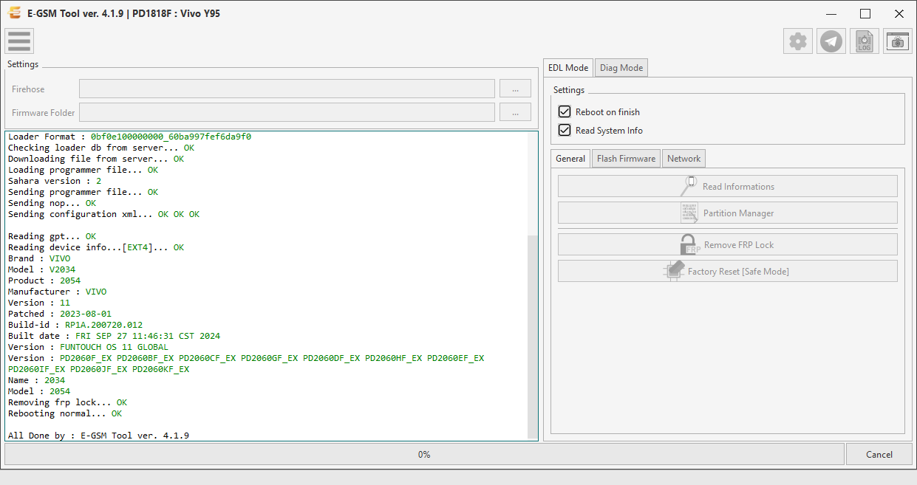Image resolution: width=917 pixels, height=485 pixels.
Task: Click the 'Model : V2034' log line
Action: 41,269
